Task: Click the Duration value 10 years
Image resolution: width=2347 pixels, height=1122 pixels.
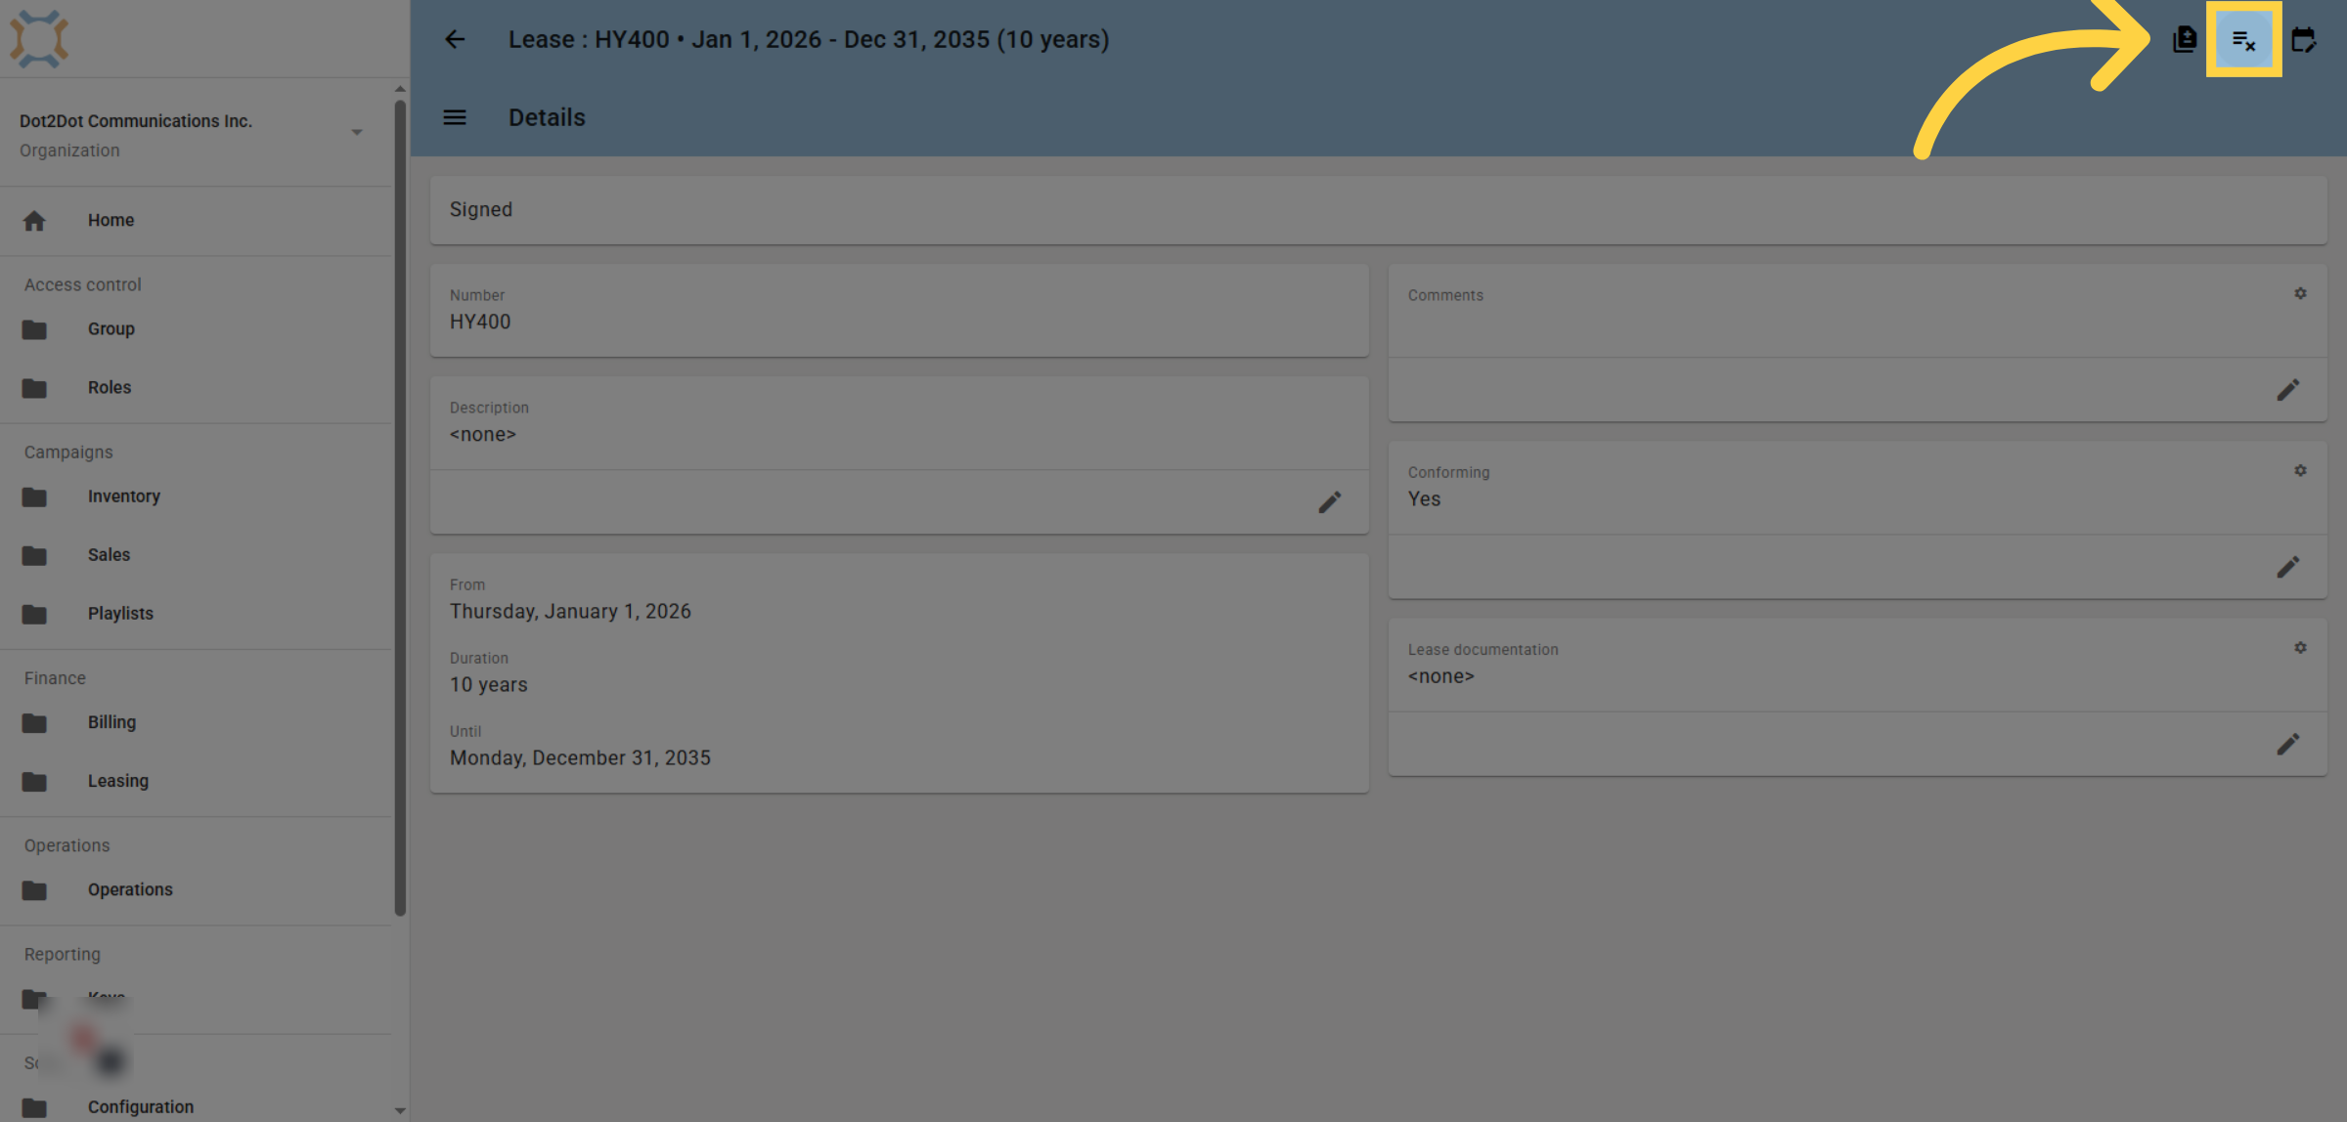Action: tap(488, 684)
